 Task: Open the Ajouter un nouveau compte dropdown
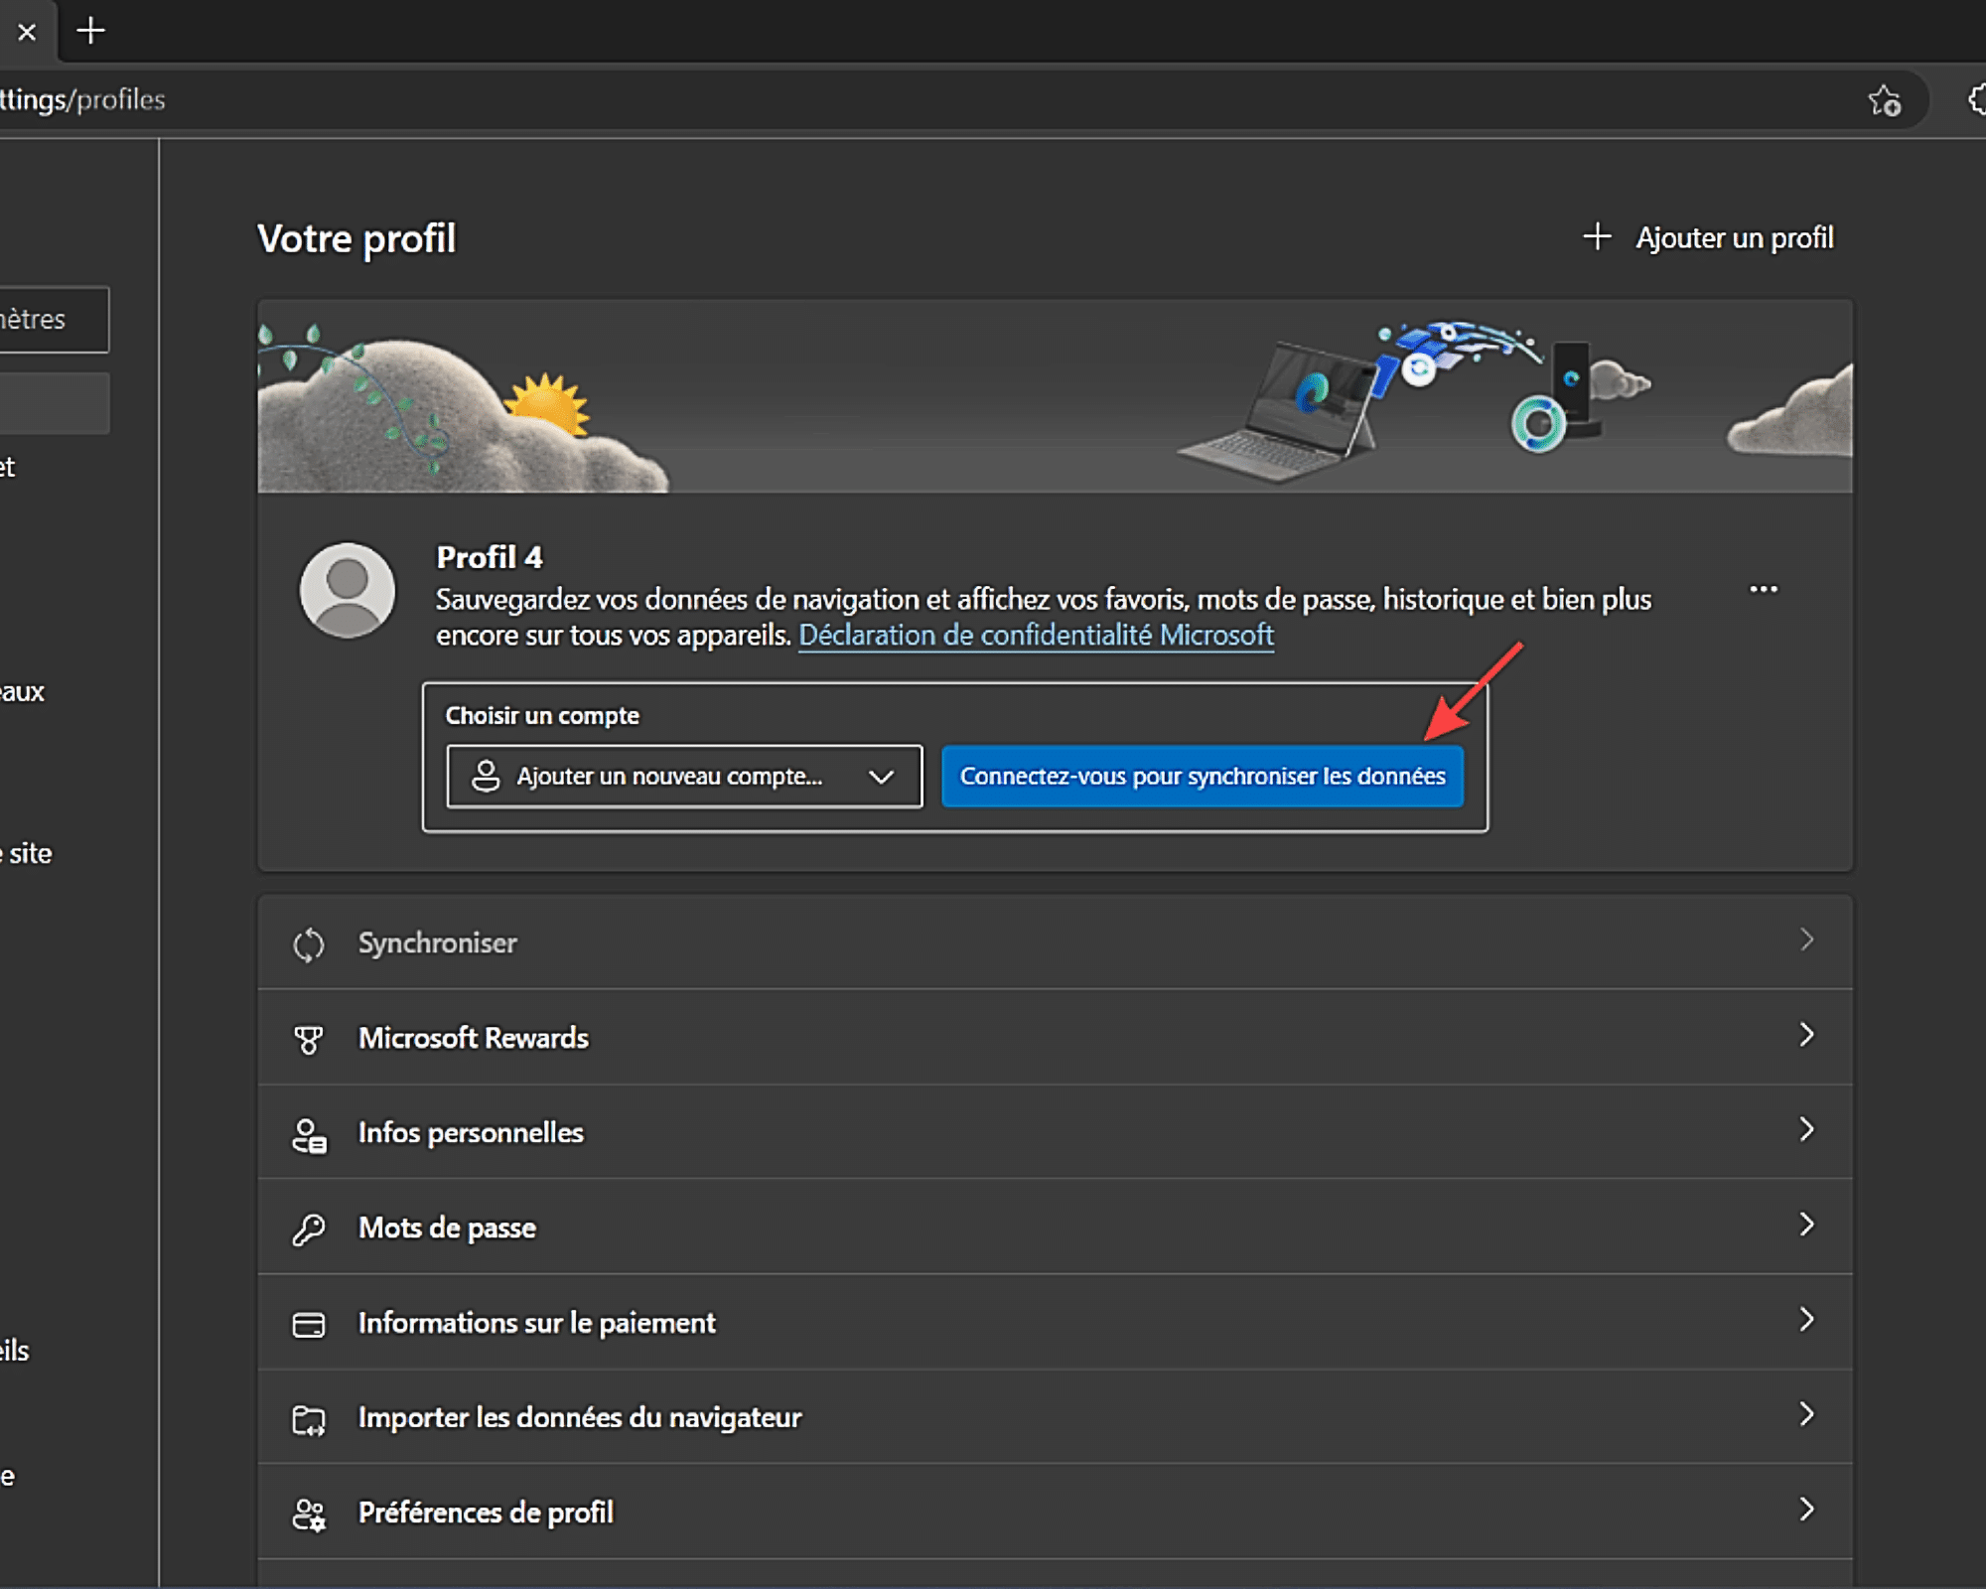click(x=684, y=777)
